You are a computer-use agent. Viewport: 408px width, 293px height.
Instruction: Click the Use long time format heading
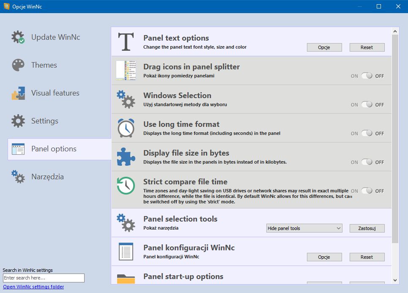click(x=181, y=124)
